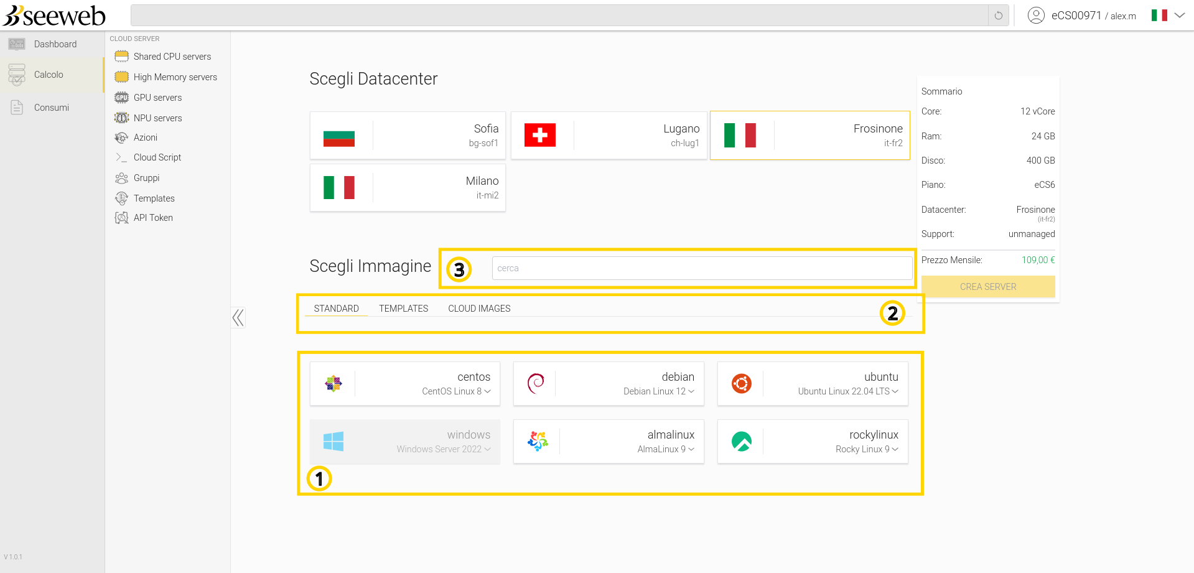Image resolution: width=1194 pixels, height=573 pixels.
Task: Click the Templates icon
Action: pos(121,198)
